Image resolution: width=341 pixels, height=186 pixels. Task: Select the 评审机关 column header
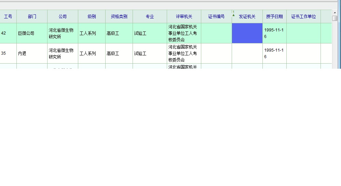pyautogui.click(x=184, y=16)
